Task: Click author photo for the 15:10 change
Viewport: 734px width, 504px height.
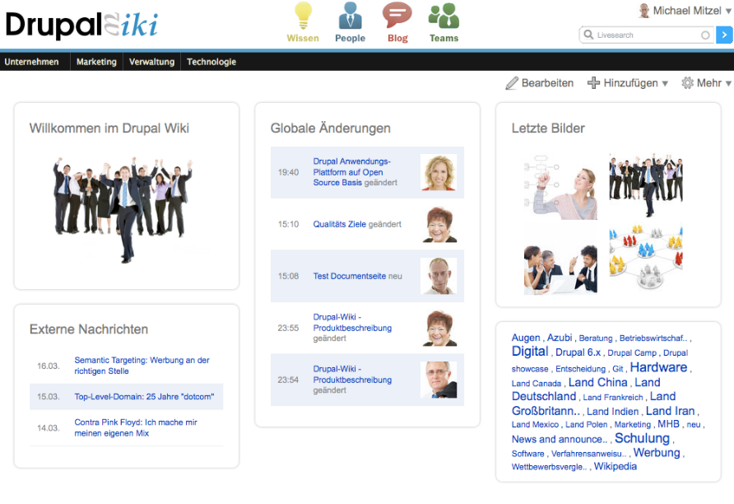Action: 439,224
